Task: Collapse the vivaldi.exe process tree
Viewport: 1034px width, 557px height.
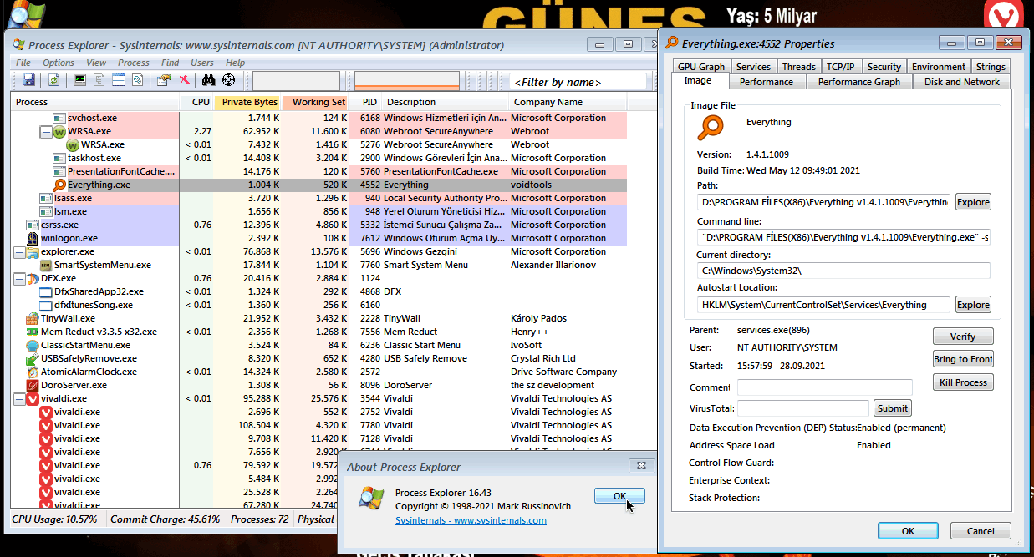Action: point(18,398)
